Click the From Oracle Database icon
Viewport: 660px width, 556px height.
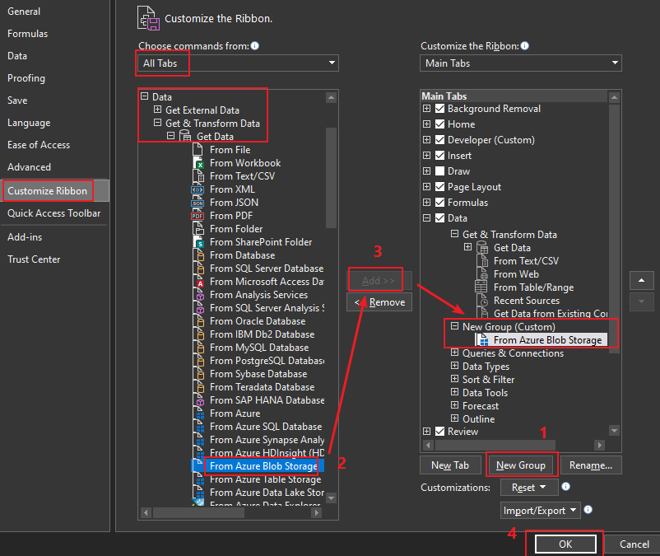[198, 321]
